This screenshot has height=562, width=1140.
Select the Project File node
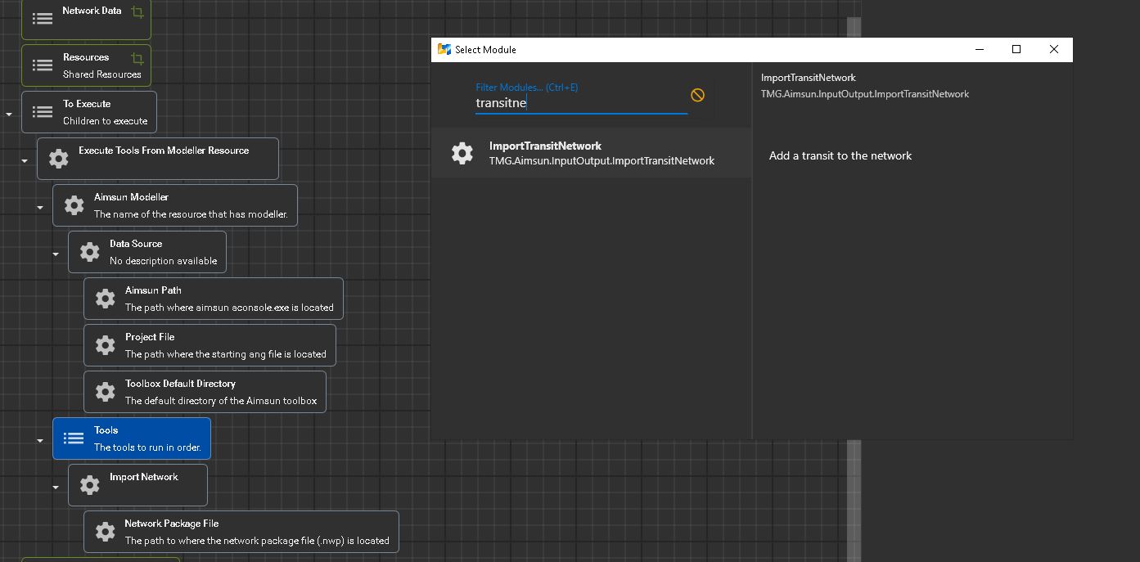click(x=210, y=344)
